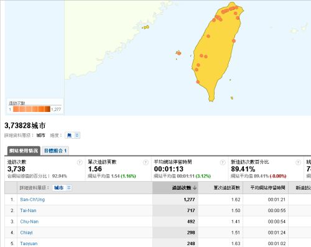Open help icon for 單次造訪頁數 metric
The width and height of the screenshot is (311, 247).
pyautogui.click(x=146, y=162)
